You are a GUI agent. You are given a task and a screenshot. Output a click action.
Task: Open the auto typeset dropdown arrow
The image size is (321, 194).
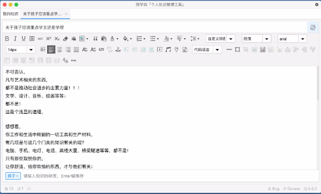[87, 38]
